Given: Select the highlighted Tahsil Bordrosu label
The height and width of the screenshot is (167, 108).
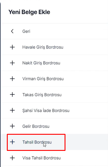Looking at the screenshot, I should 37,142.
